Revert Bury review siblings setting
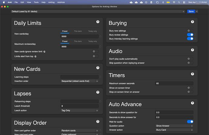 pyautogui.click(x=195, y=35)
